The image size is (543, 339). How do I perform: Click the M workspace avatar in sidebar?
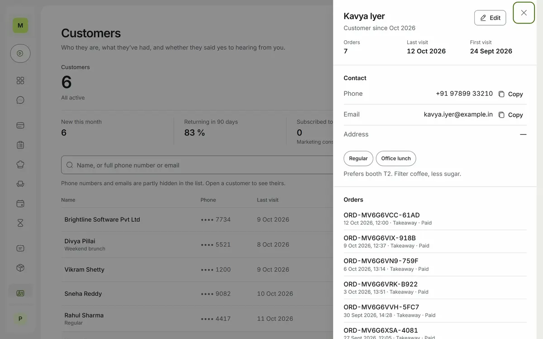pos(20,25)
